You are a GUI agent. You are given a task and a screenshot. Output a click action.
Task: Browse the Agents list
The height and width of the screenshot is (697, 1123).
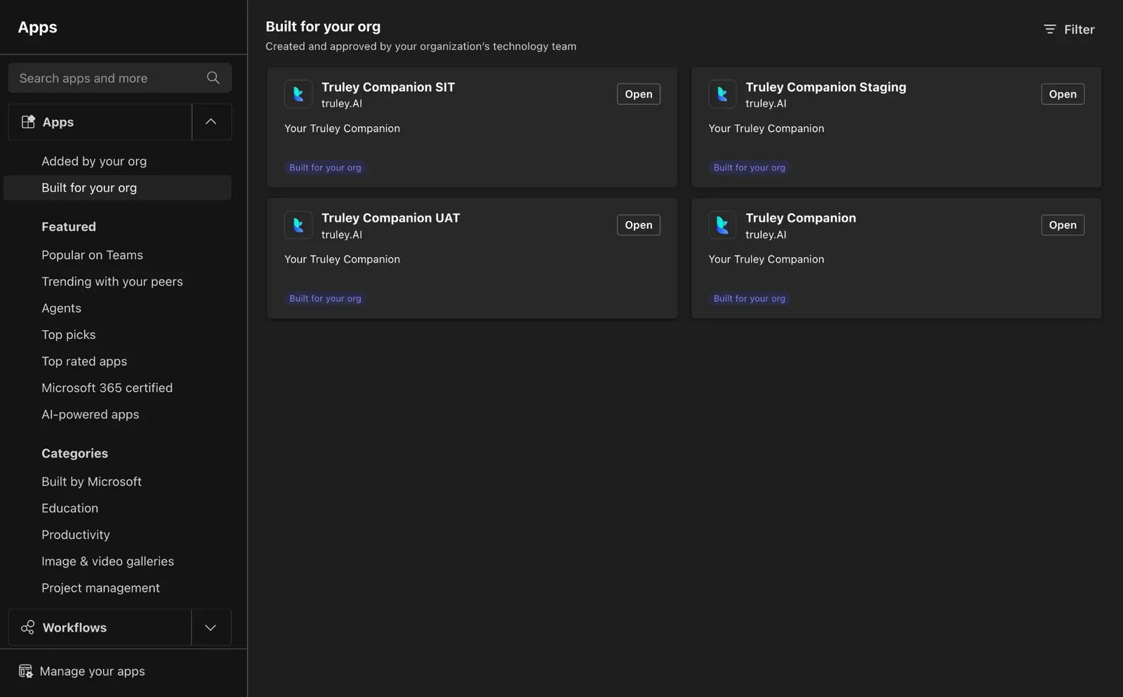(x=61, y=308)
